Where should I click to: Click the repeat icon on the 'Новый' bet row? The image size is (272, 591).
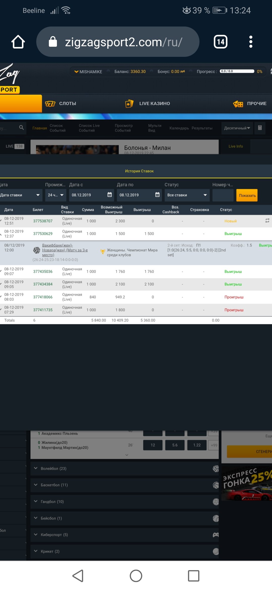pos(267,220)
